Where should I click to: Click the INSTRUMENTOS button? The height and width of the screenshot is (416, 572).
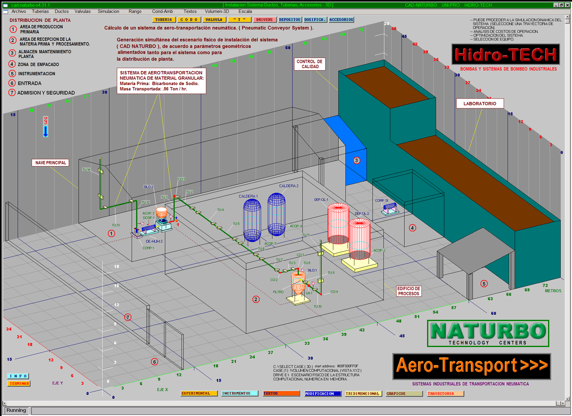point(240,393)
